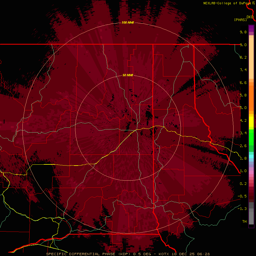This screenshot has height=256, width=256.
Task: Click the pink segment of the color bar
Action: pos(251,172)
